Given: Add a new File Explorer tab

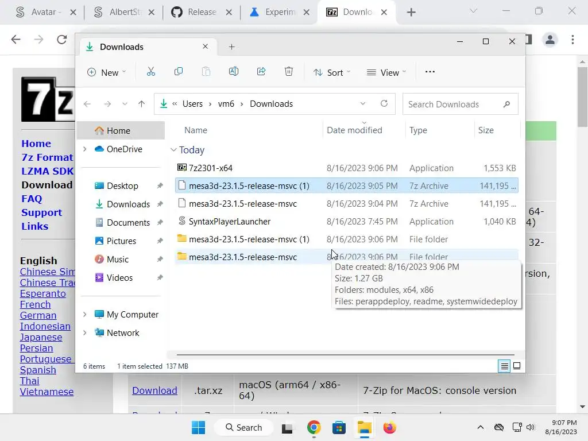Looking at the screenshot, I should [x=232, y=47].
